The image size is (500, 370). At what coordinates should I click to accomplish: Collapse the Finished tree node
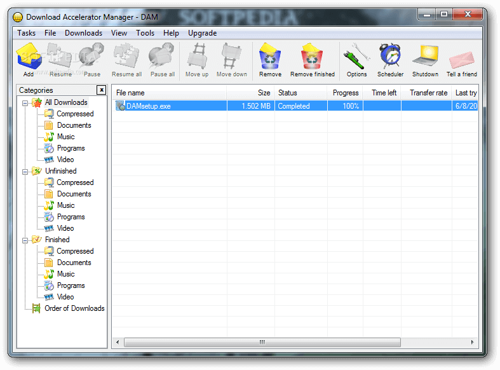pos(25,240)
